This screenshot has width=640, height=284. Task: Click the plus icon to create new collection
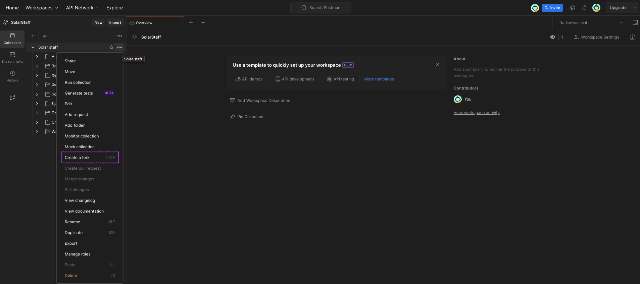point(33,36)
